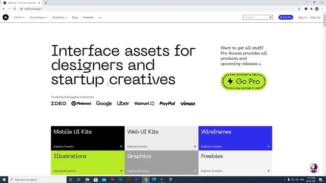
Task: Click the arrow on Mobile UI Kits card
Action: point(121,146)
